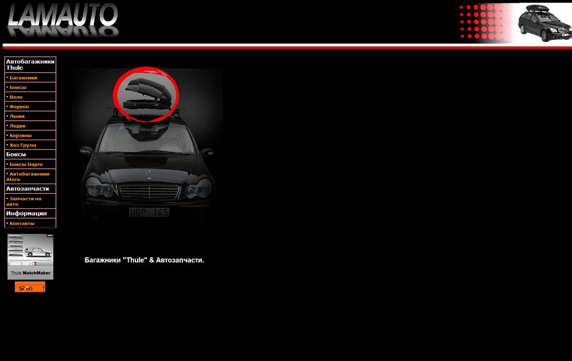Click the Багажники "Thule" & Автозапчасти caption
Viewport: 572px width, 361px height.
tap(145, 260)
